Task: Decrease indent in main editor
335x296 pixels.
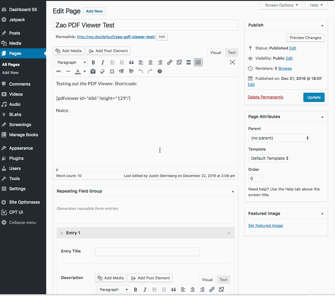Action: point(122,71)
